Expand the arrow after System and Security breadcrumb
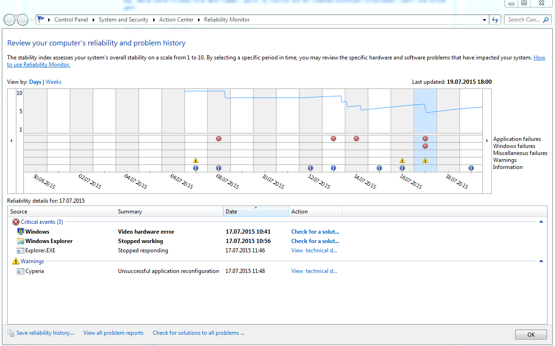 pos(154,20)
